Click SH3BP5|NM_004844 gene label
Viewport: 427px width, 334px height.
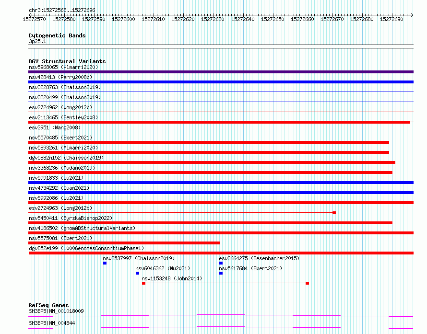[x=52, y=323]
